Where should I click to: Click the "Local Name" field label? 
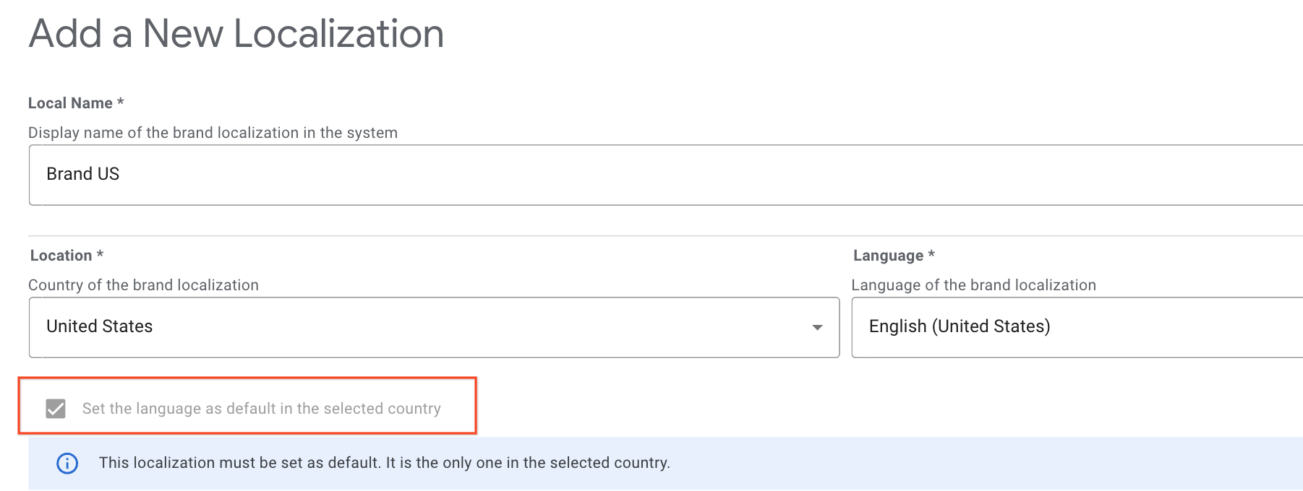[x=70, y=103]
